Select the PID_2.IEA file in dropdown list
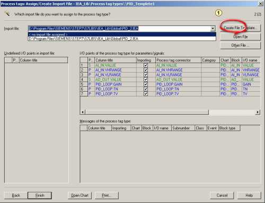265x203 pixels. point(122,39)
